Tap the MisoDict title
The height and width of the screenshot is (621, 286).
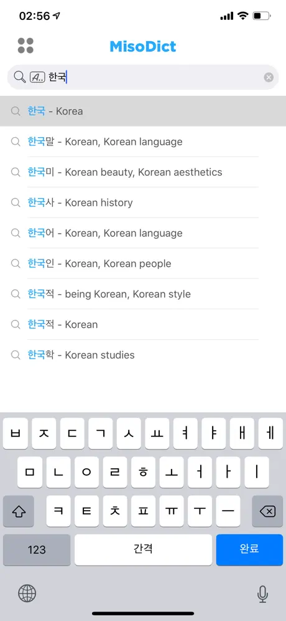[143, 46]
